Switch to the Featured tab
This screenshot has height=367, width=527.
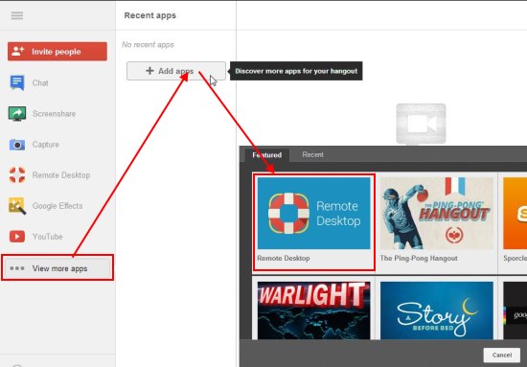[x=267, y=155]
